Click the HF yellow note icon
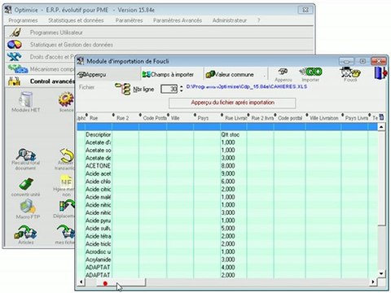This screenshot has width=391, height=293. click(x=66, y=186)
